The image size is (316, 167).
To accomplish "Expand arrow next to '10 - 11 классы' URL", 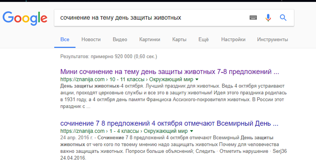I will (x=197, y=80).
